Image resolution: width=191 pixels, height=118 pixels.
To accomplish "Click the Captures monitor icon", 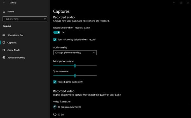I will [4, 43].
